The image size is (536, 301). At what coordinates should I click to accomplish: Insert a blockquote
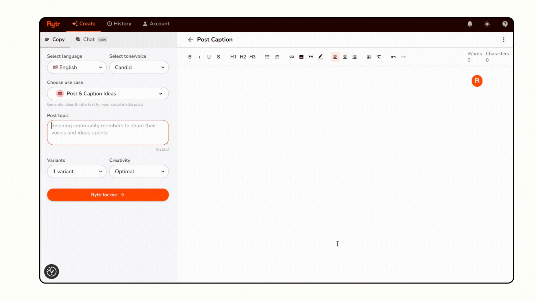click(311, 57)
